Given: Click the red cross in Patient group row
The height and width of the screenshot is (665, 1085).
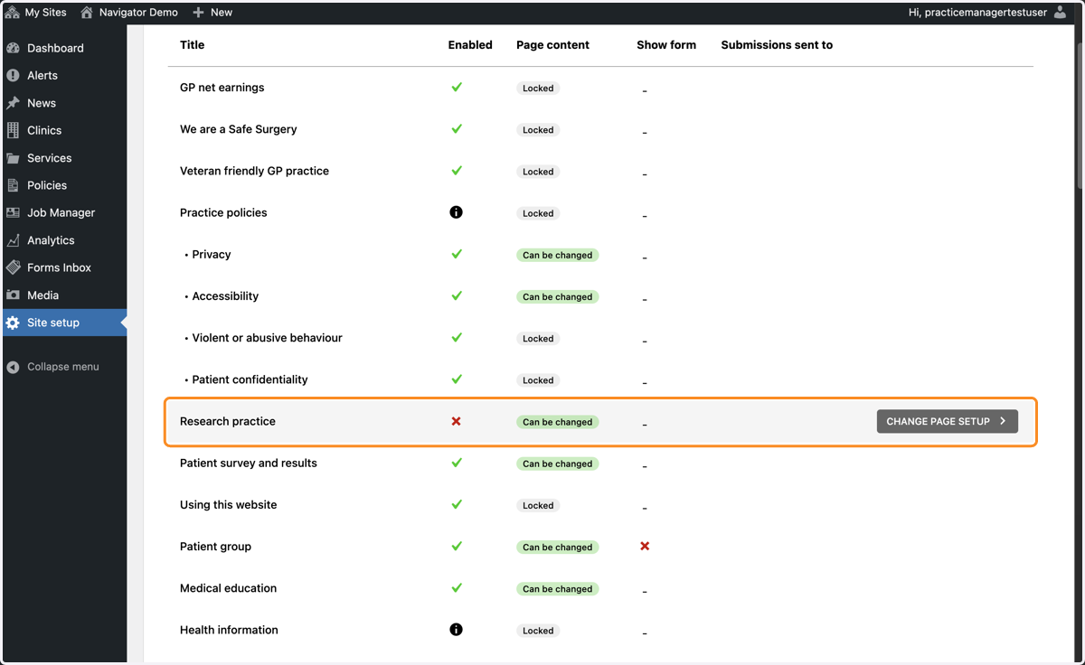Looking at the screenshot, I should [645, 547].
